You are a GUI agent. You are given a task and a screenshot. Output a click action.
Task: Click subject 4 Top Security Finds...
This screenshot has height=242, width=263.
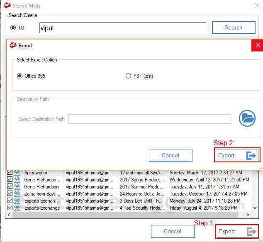click(x=142, y=208)
